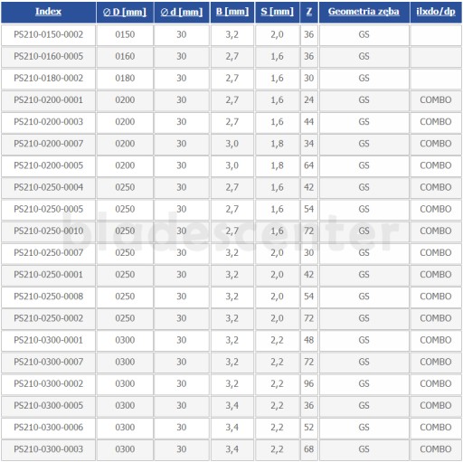Image resolution: width=463 pixels, height=462 pixels.
Task: Click COMBO cell in PS210-0200-0001 row
Action: 436,100
